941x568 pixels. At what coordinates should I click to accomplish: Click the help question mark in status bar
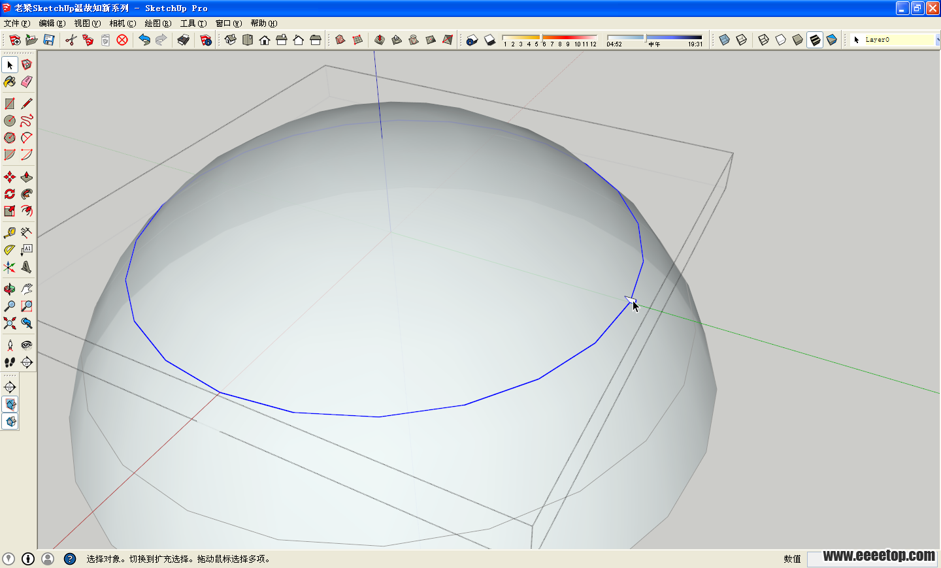70,559
